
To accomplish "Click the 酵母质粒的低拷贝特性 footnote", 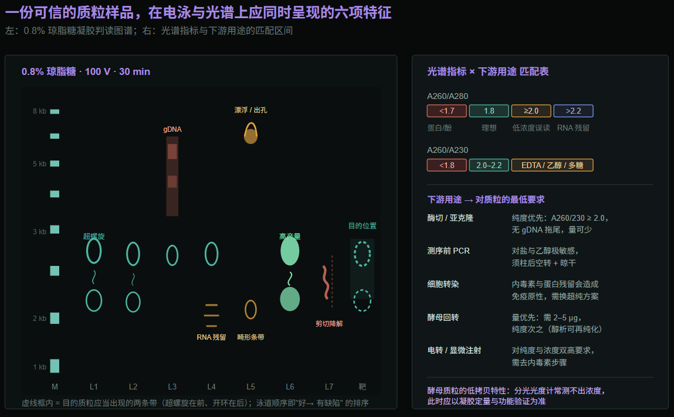I will tap(517, 396).
